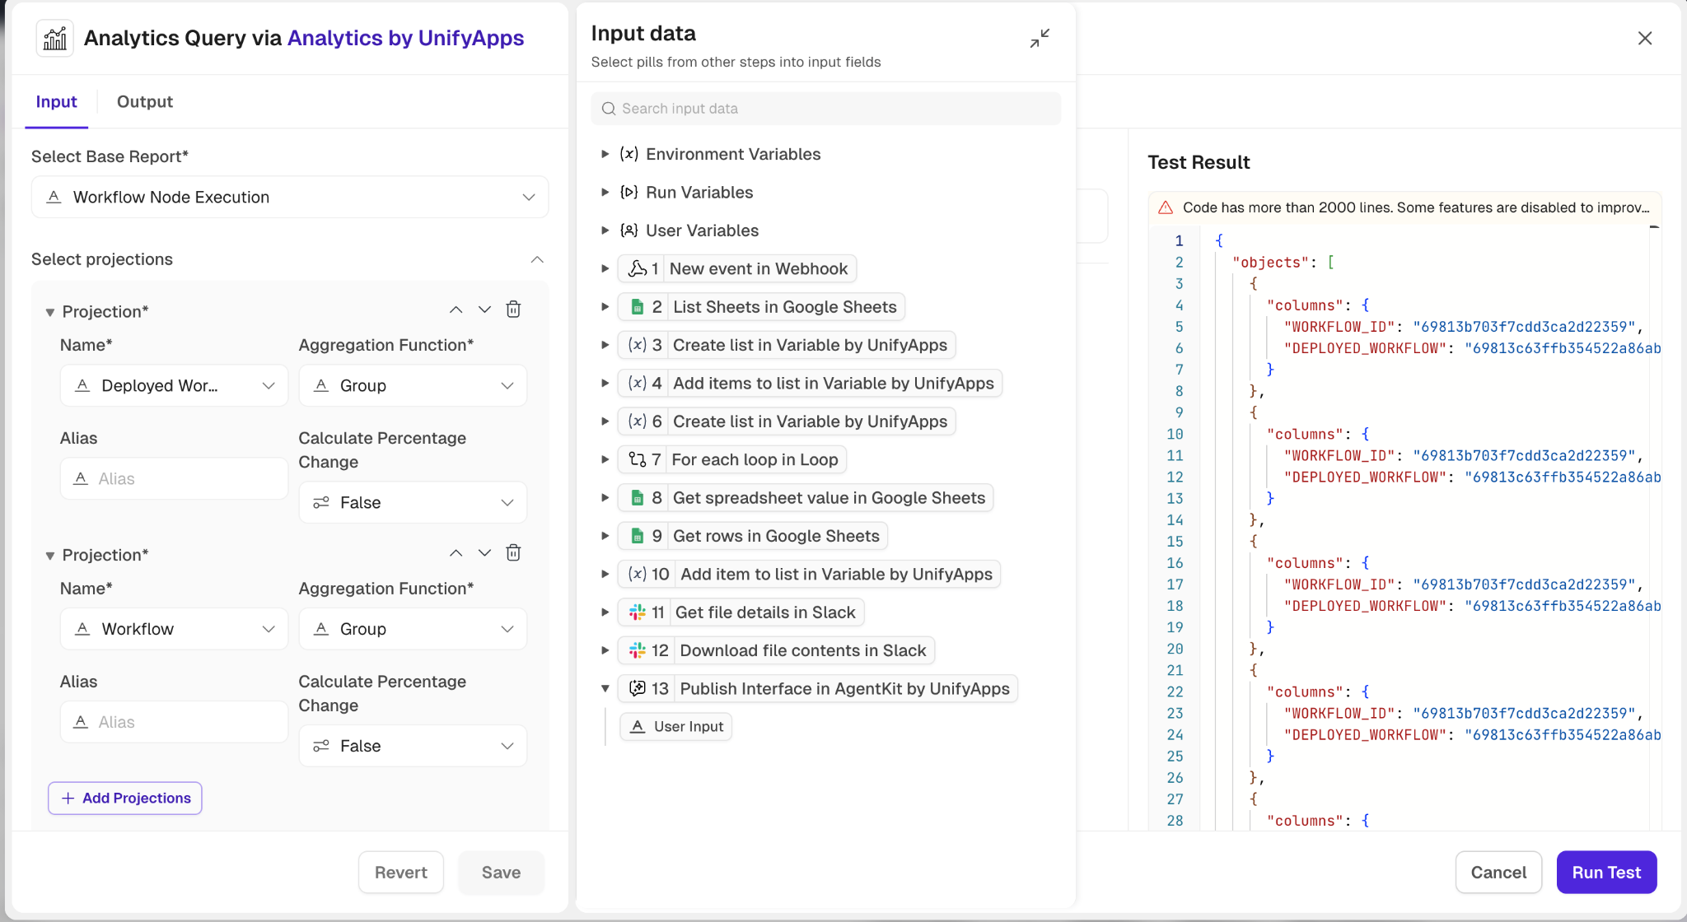Delete the first Projection with the trash icon
Viewport: 1687px width, 922px height.
tap(513, 310)
